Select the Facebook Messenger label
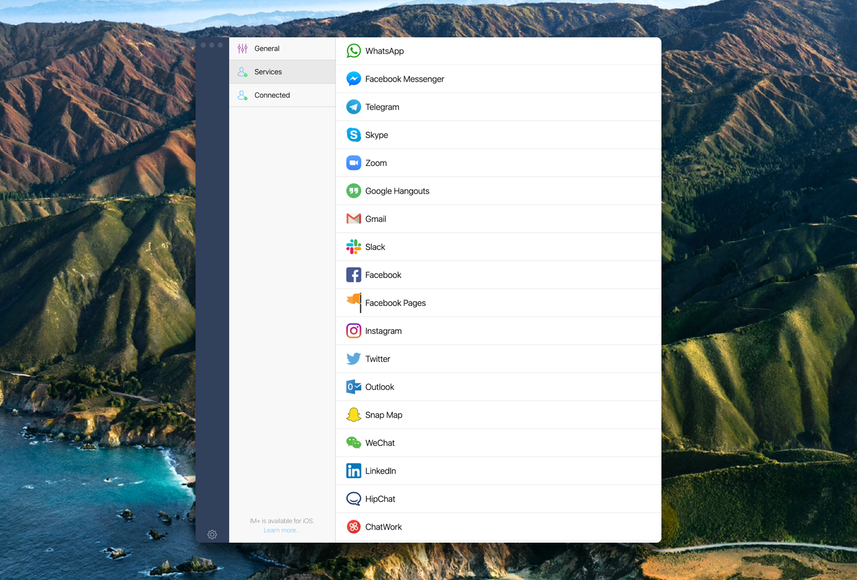This screenshot has width=857, height=580. point(405,79)
